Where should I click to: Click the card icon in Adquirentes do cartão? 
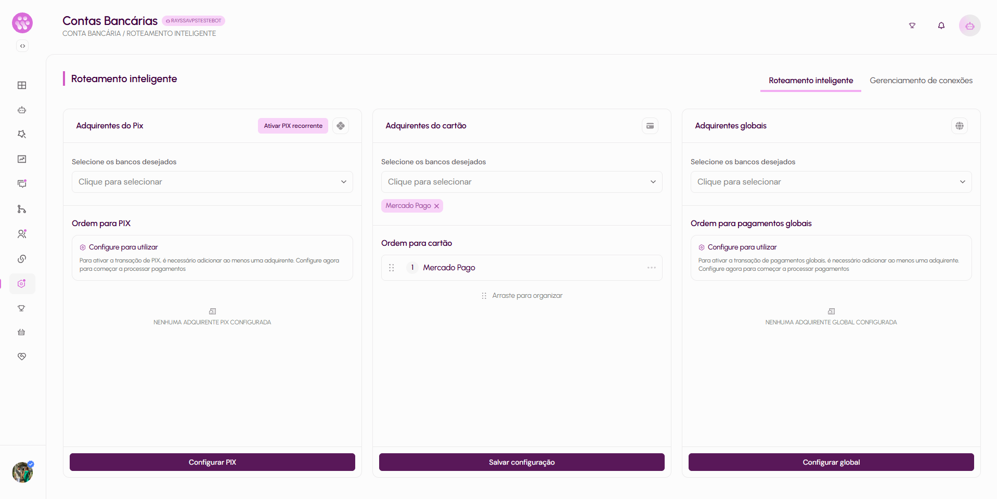click(650, 126)
